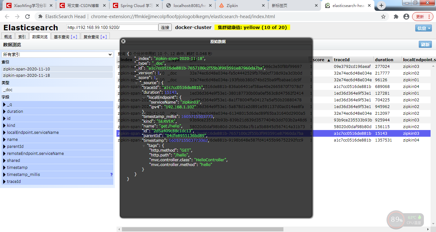
Task: Expand the localEndpoint.serviceName field filter
Action: point(57,133)
